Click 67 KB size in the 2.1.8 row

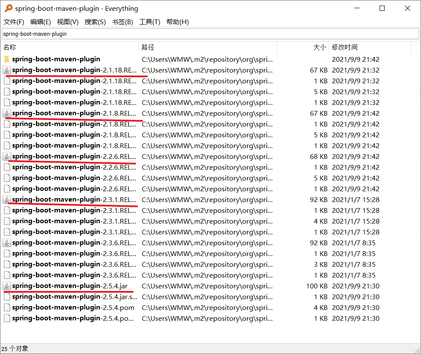point(319,114)
